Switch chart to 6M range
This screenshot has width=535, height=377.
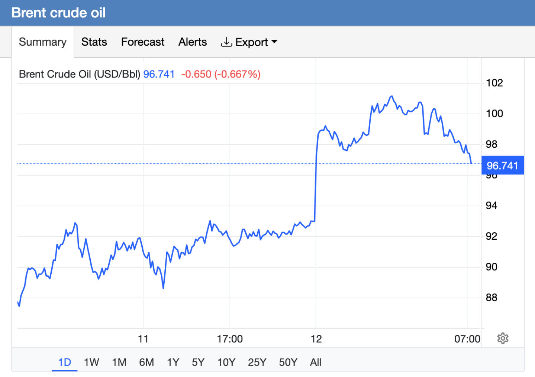146,362
